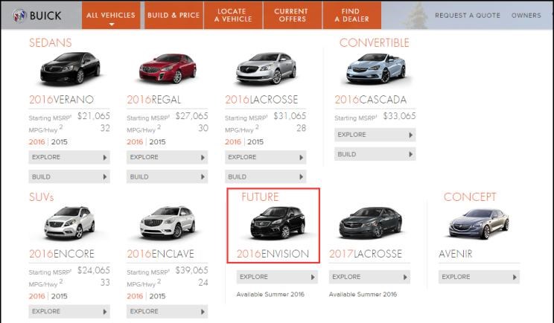Click Build button under 2016 Verano

coord(69,176)
